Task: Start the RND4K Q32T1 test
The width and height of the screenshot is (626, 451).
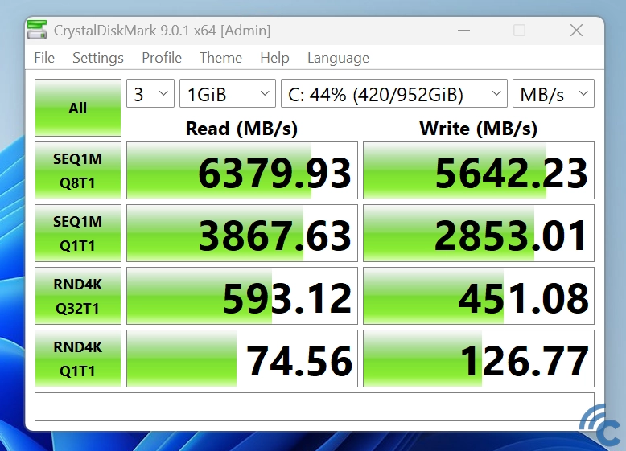Action: click(78, 296)
